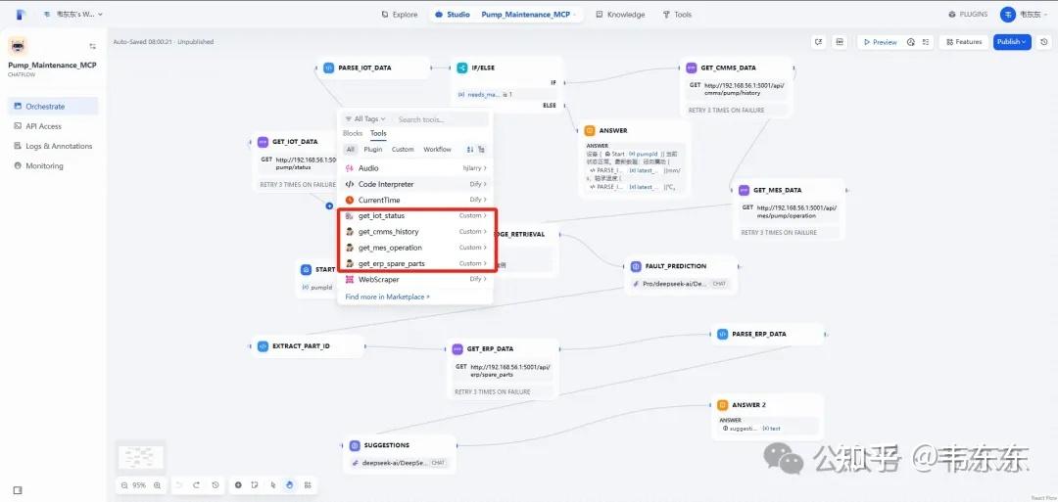Add a note with sticky note icon

click(x=255, y=485)
